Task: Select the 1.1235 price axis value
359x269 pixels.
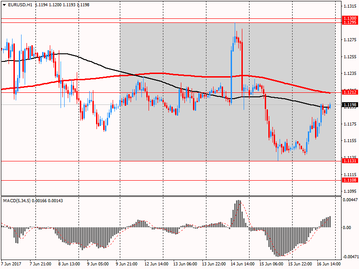Action: pyautogui.click(x=350, y=74)
